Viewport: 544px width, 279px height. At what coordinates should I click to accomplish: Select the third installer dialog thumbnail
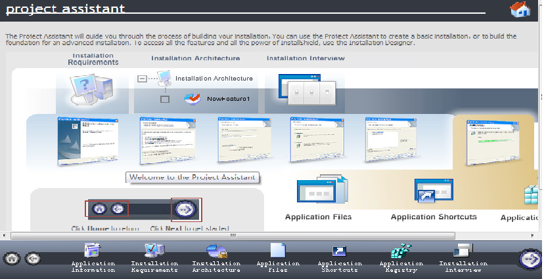(x=244, y=139)
